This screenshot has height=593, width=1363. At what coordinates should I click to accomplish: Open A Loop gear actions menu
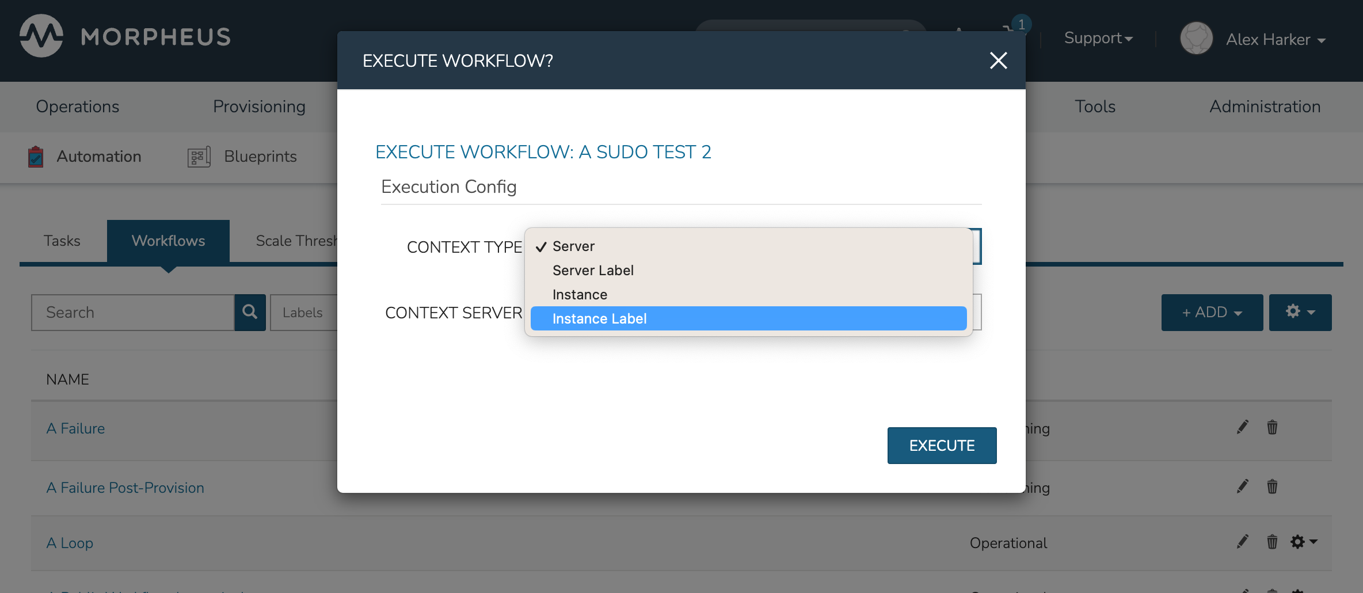point(1303,542)
